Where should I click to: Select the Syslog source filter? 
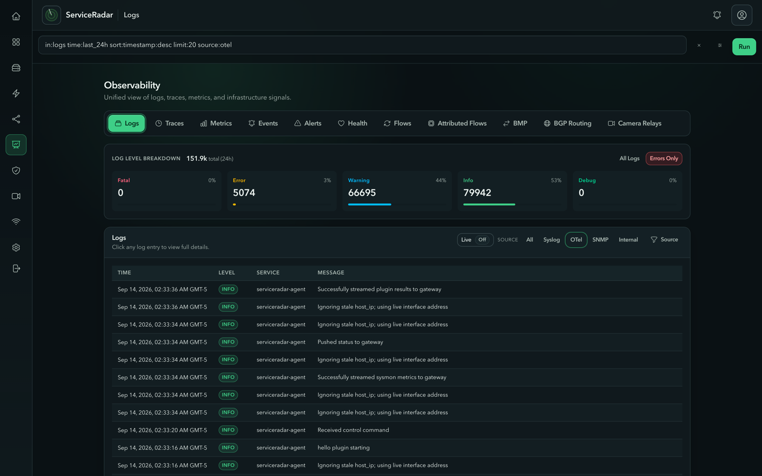pos(551,239)
